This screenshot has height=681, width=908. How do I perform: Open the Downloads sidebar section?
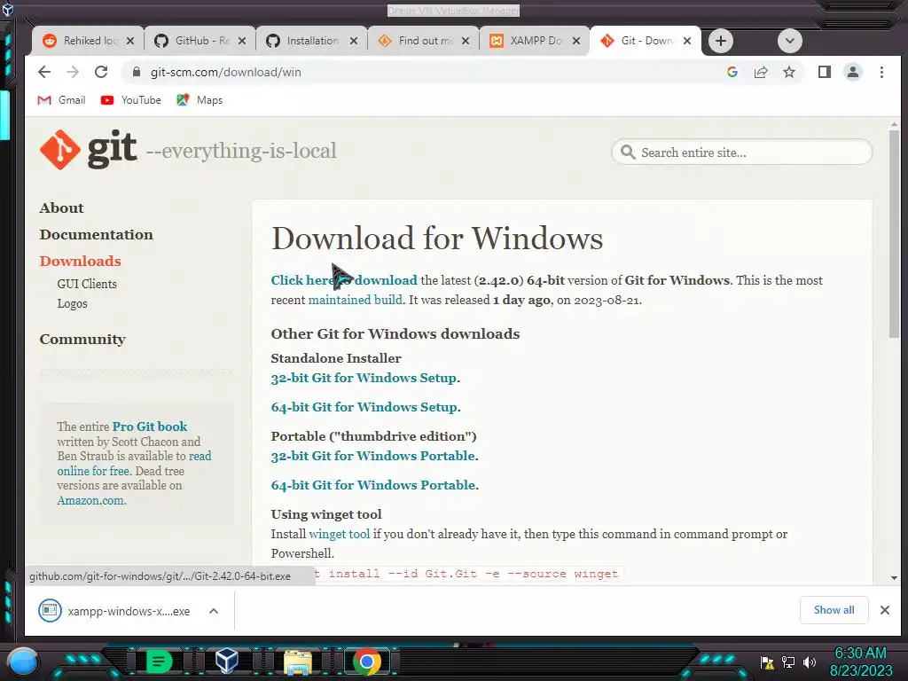click(80, 262)
